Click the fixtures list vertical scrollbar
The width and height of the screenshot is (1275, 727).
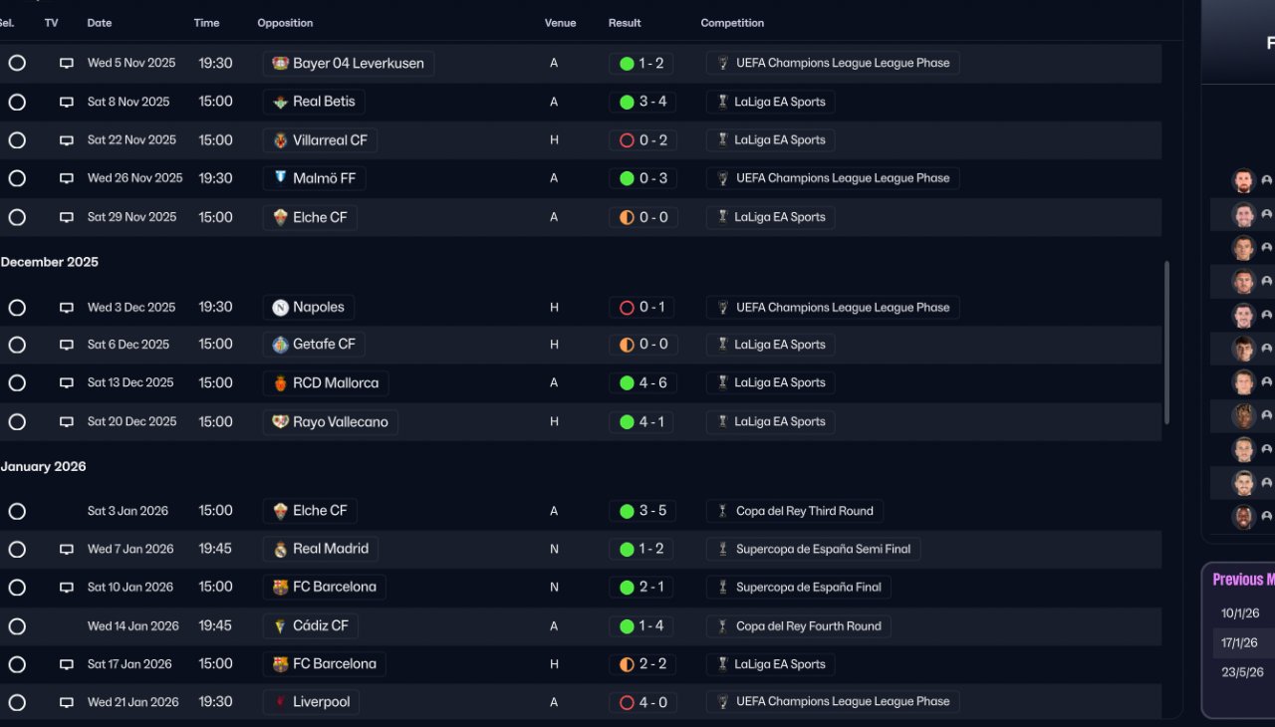(x=1166, y=344)
